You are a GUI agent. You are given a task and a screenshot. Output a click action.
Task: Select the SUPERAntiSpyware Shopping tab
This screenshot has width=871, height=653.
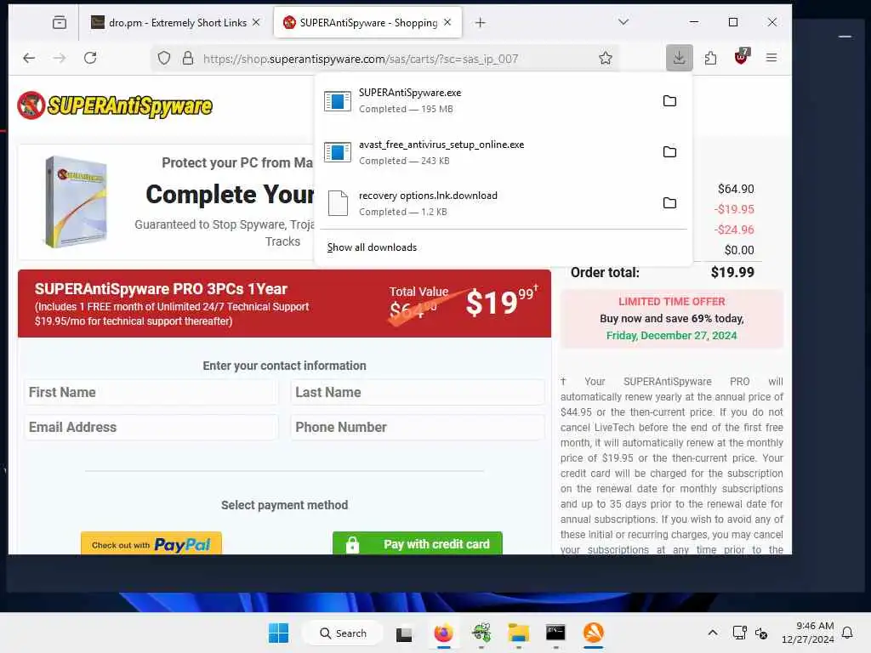(367, 22)
